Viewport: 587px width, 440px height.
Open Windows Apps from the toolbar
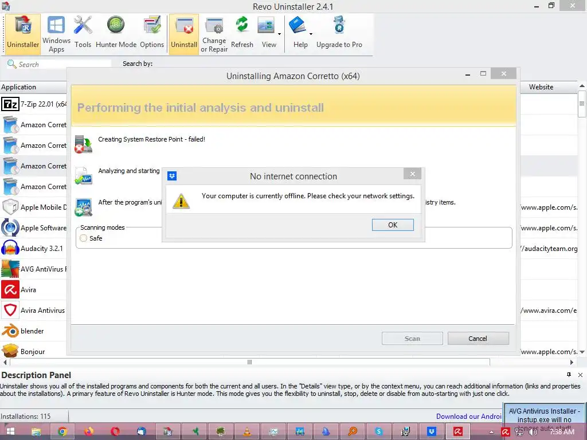coord(56,34)
